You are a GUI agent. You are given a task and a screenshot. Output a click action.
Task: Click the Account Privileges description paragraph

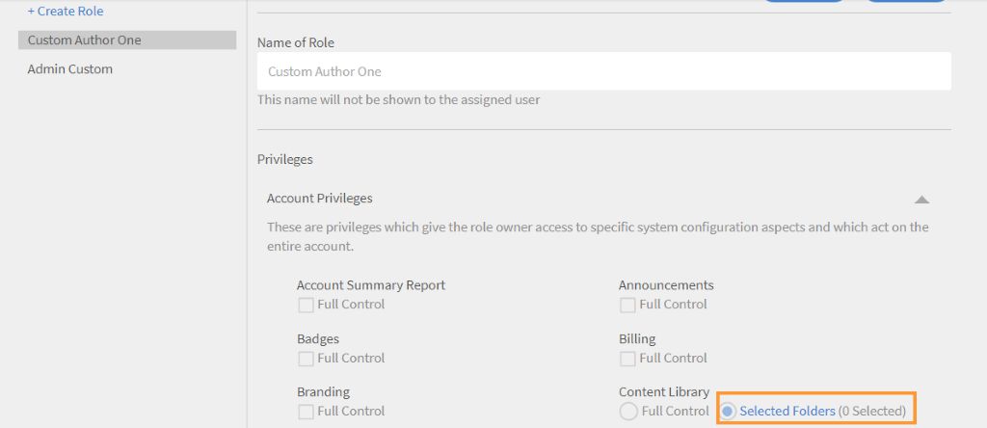[598, 236]
